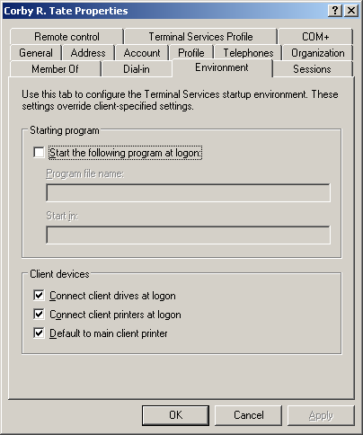This screenshot has width=363, height=435.
Task: Select the General tab
Action: point(36,53)
